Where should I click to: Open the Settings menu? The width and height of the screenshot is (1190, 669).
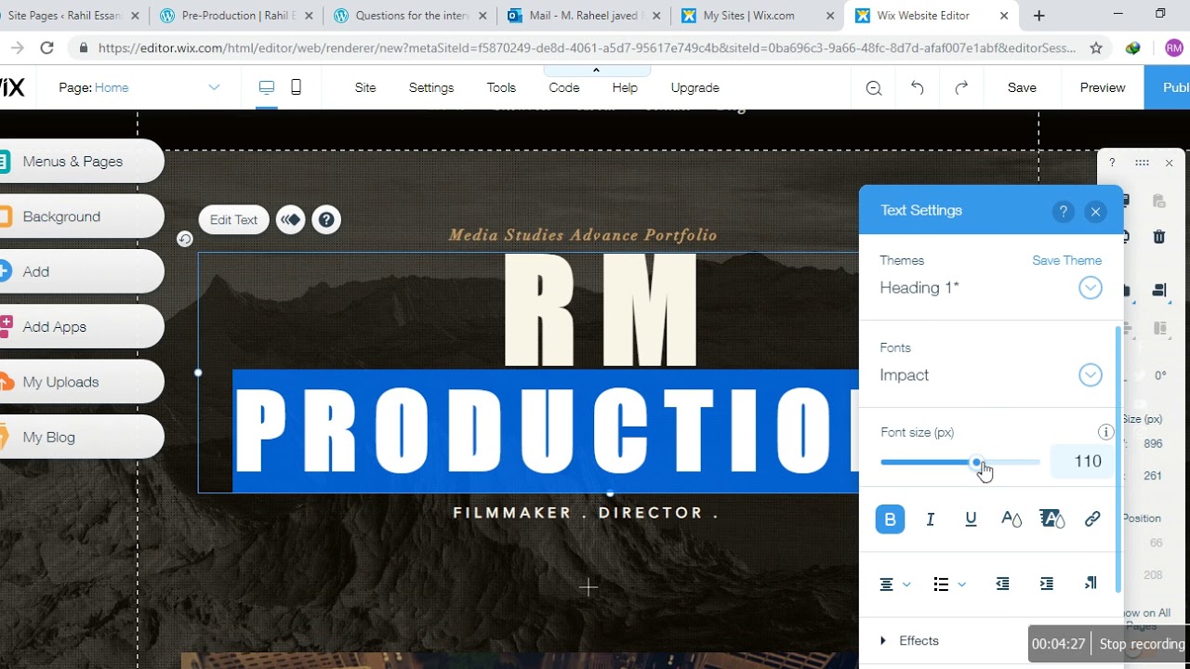[431, 87]
